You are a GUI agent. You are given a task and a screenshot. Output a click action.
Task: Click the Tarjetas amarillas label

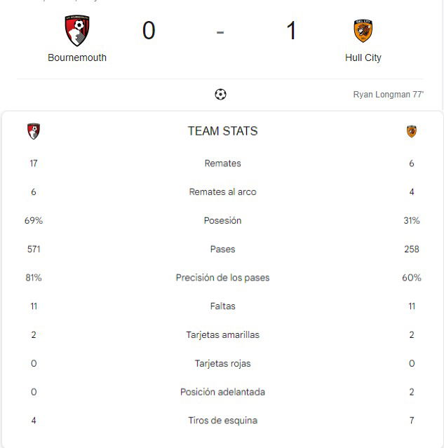click(x=223, y=334)
